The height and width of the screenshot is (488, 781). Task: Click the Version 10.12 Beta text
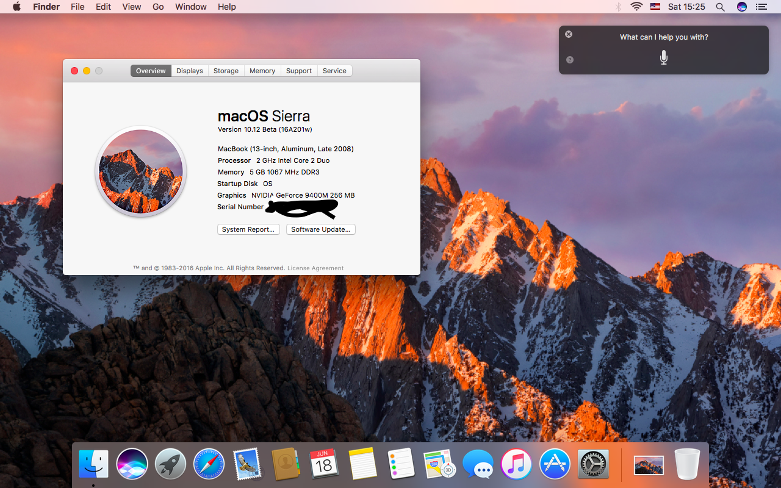pyautogui.click(x=265, y=129)
